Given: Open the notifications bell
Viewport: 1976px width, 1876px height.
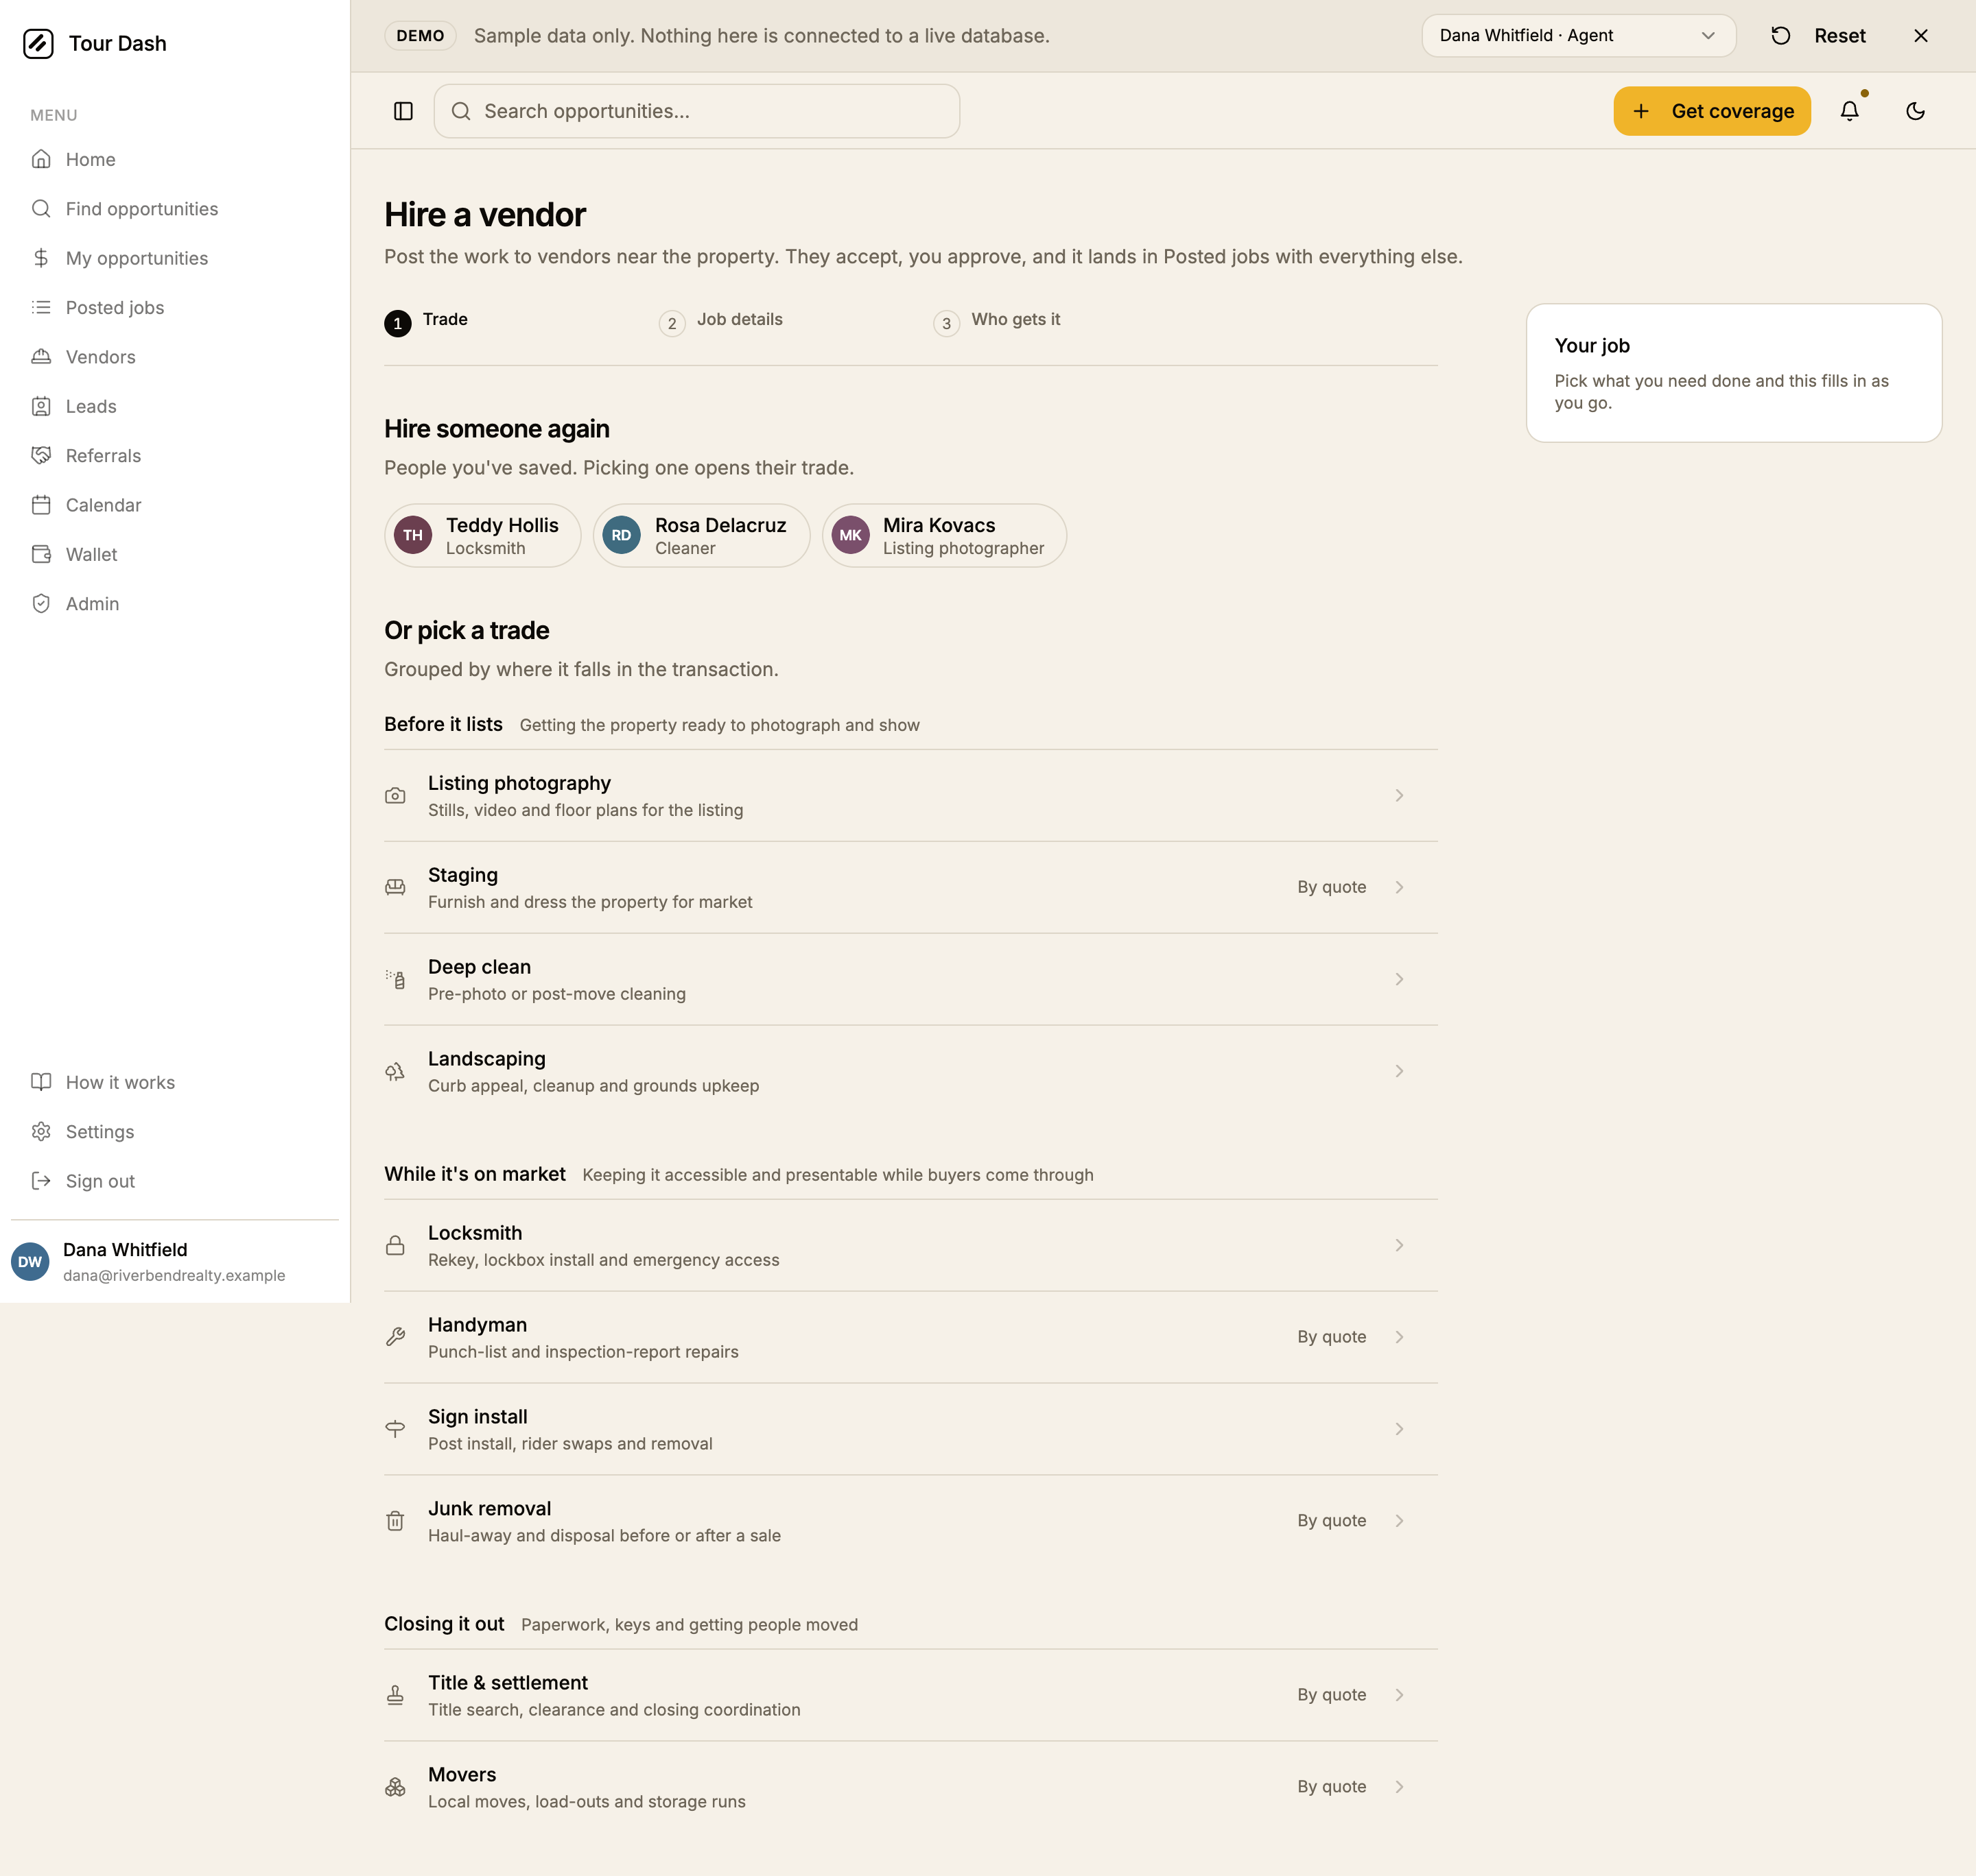Looking at the screenshot, I should tap(1850, 111).
